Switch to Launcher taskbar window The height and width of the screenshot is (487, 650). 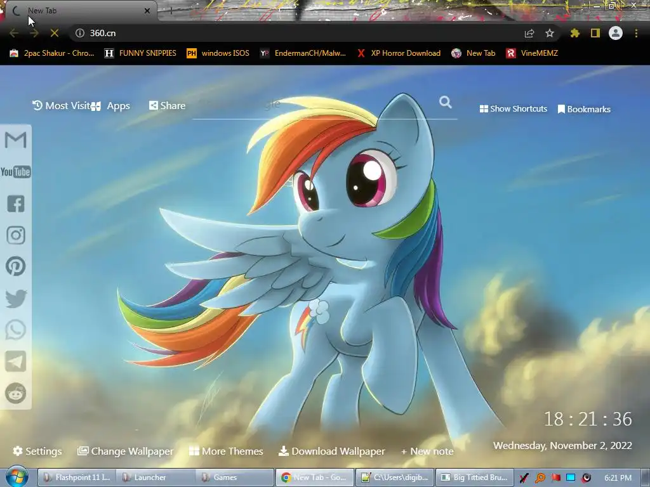coord(156,477)
